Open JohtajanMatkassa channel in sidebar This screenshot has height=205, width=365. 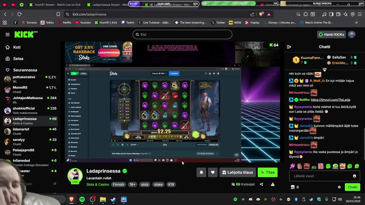[30, 100]
